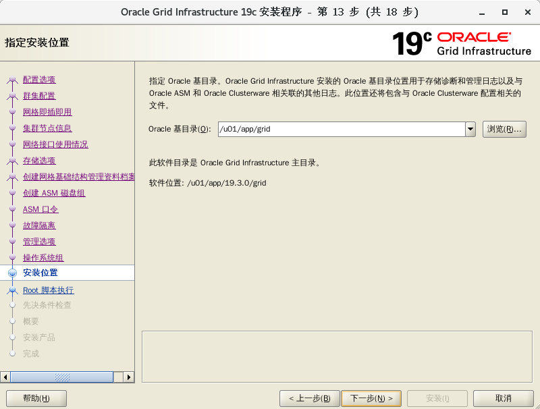Viewport: 540px width, 409px height.
Task: Cancel the installer with 取消 button
Action: pyautogui.click(x=503, y=398)
